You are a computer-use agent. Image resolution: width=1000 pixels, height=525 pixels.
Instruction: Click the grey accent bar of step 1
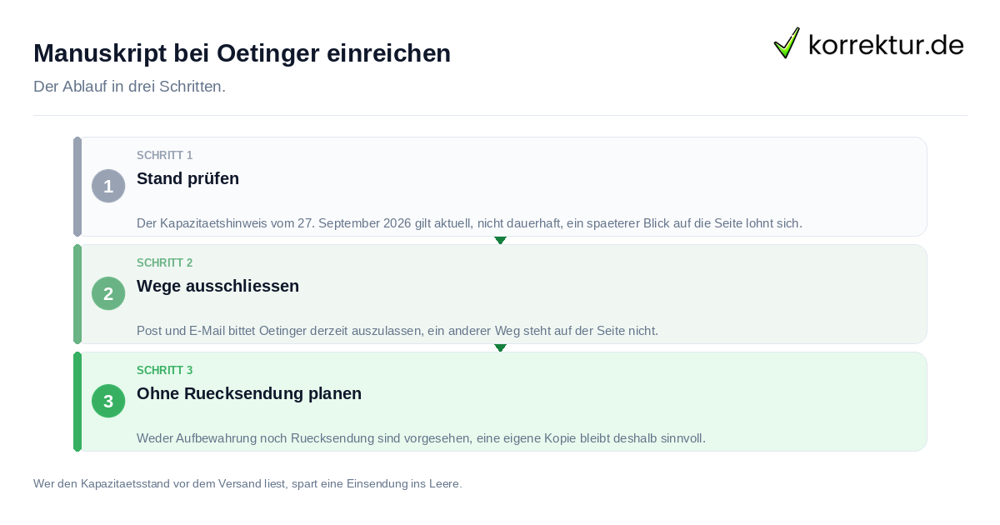click(x=77, y=187)
